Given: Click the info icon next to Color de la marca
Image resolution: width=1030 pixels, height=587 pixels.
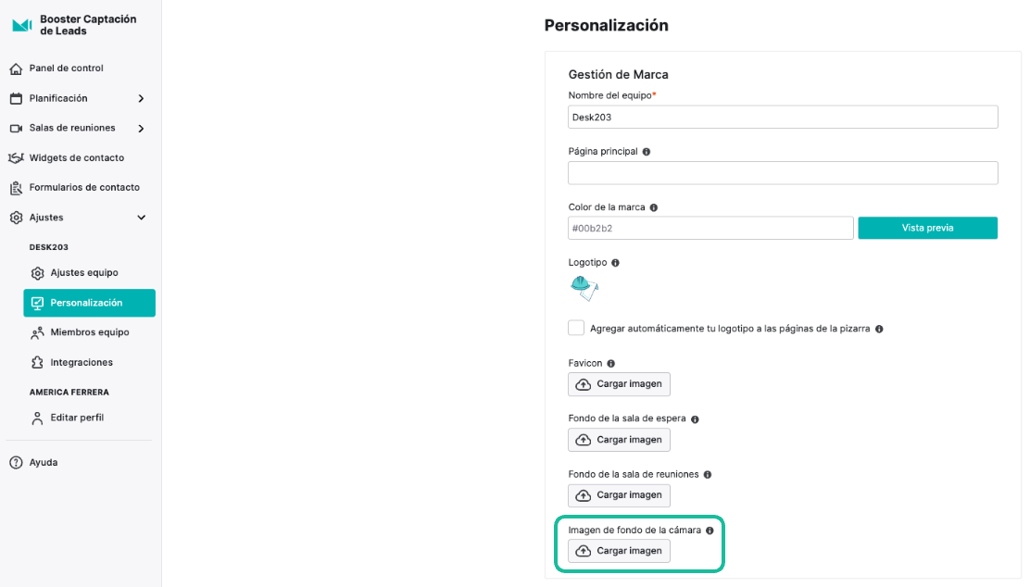Looking at the screenshot, I should (654, 207).
